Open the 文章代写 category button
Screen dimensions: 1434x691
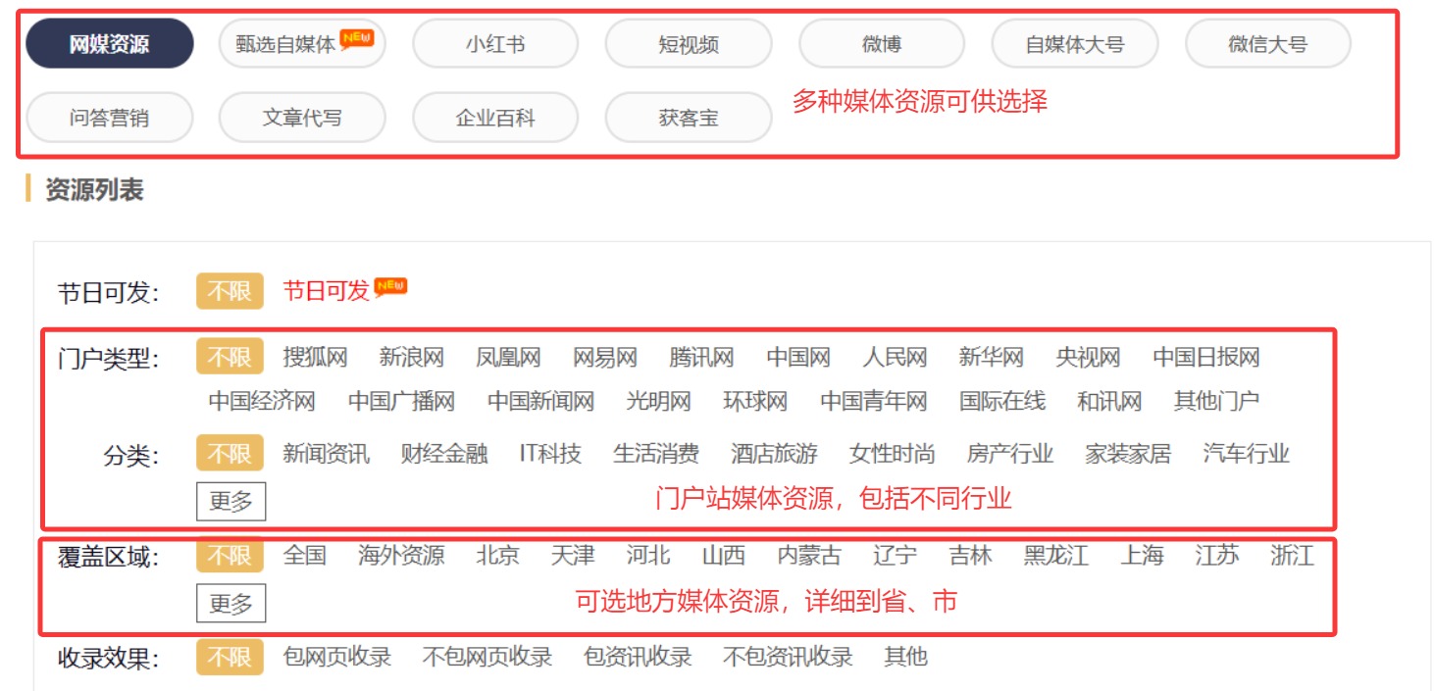click(x=301, y=119)
